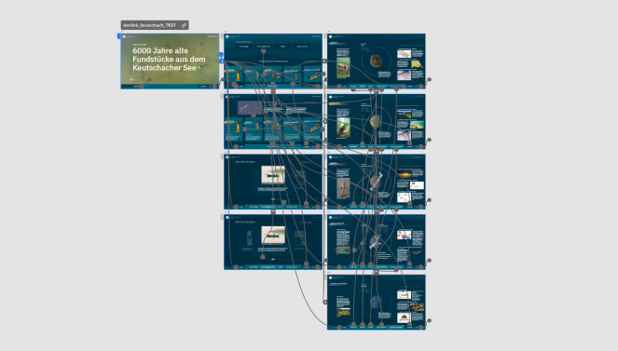
Task: Click the headline text '6000 Jahre alte Fundstücke'
Action: click(x=169, y=59)
